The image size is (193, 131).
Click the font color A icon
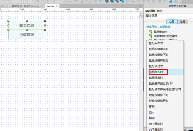tap(82, 1)
